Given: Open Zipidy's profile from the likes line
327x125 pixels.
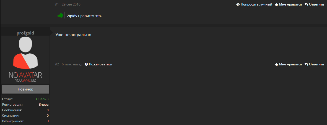Looking at the screenshot, I should click(x=72, y=16).
